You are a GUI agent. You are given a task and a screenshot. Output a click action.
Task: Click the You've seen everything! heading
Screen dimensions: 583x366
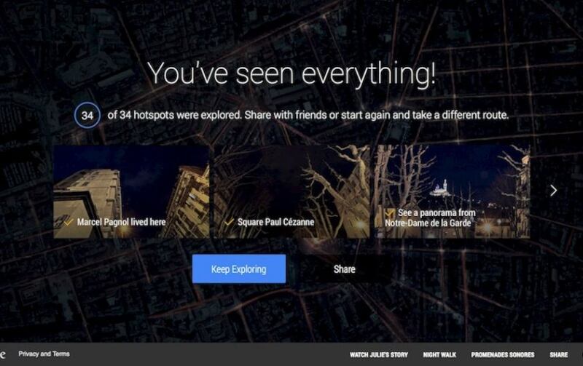pyautogui.click(x=291, y=73)
